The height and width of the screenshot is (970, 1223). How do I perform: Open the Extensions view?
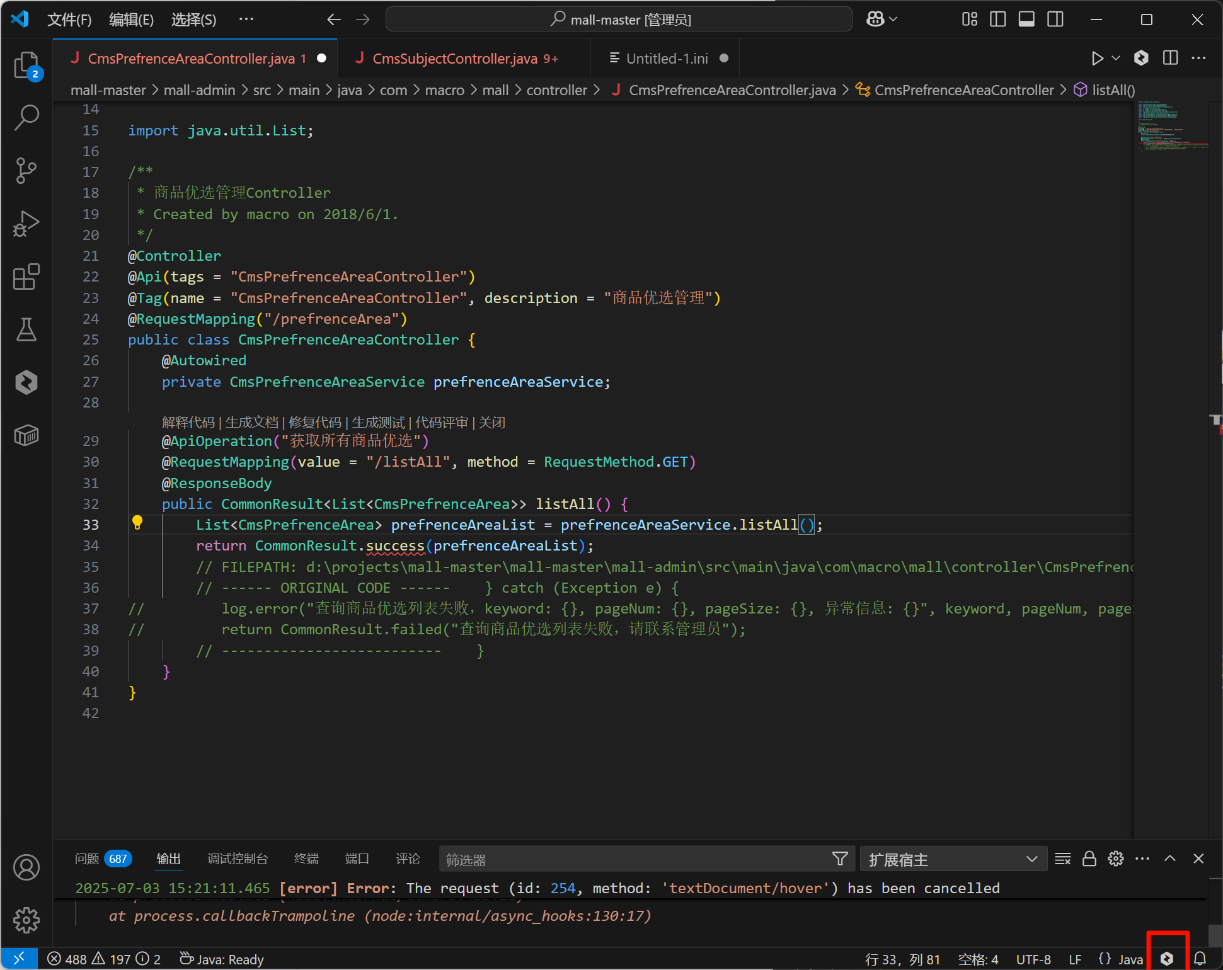[26, 277]
